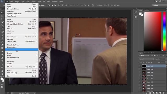Select the Crop tool

pyautogui.click(x=2, y=25)
